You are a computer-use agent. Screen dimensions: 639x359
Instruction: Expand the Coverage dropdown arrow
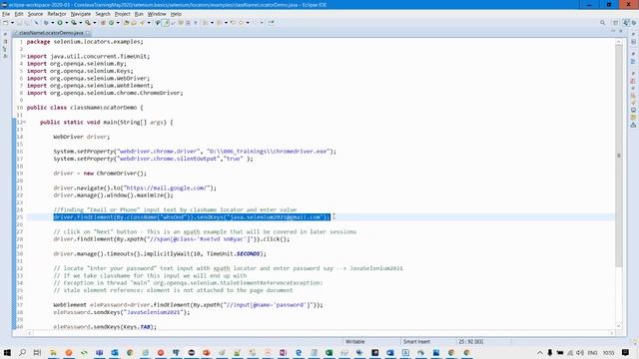point(80,22)
